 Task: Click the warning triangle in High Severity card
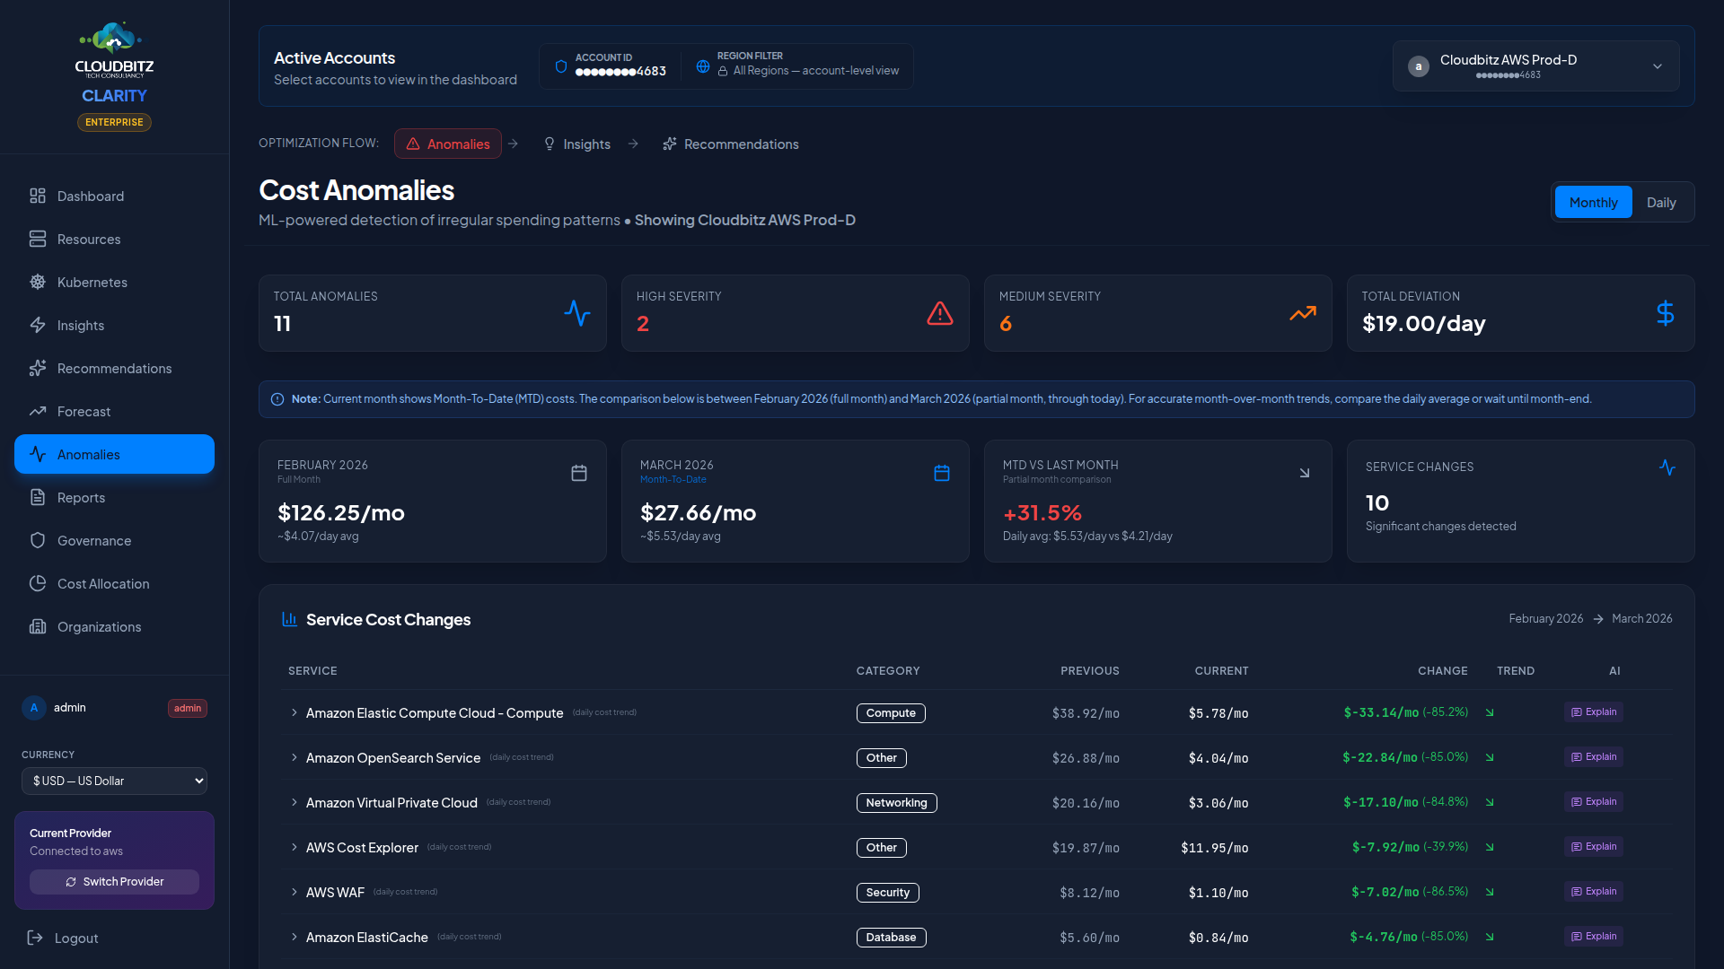[x=939, y=313]
